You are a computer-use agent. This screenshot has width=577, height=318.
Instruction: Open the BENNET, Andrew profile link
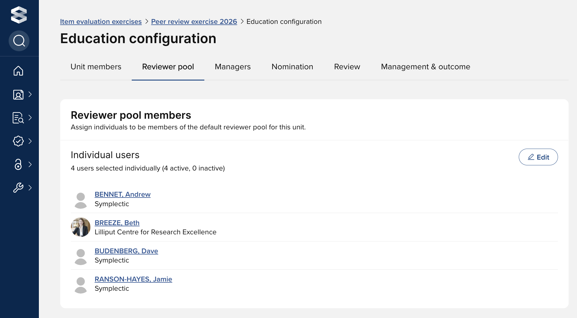122,194
